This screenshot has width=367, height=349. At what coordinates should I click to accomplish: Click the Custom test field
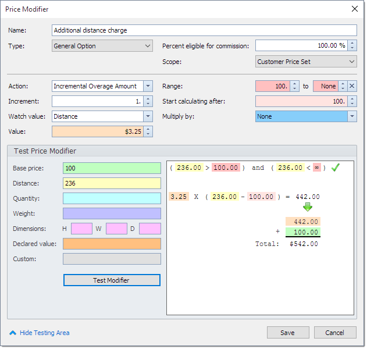(112, 259)
